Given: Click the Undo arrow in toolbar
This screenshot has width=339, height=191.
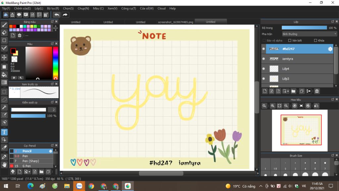Looking at the screenshot, I should click(x=57, y=15).
